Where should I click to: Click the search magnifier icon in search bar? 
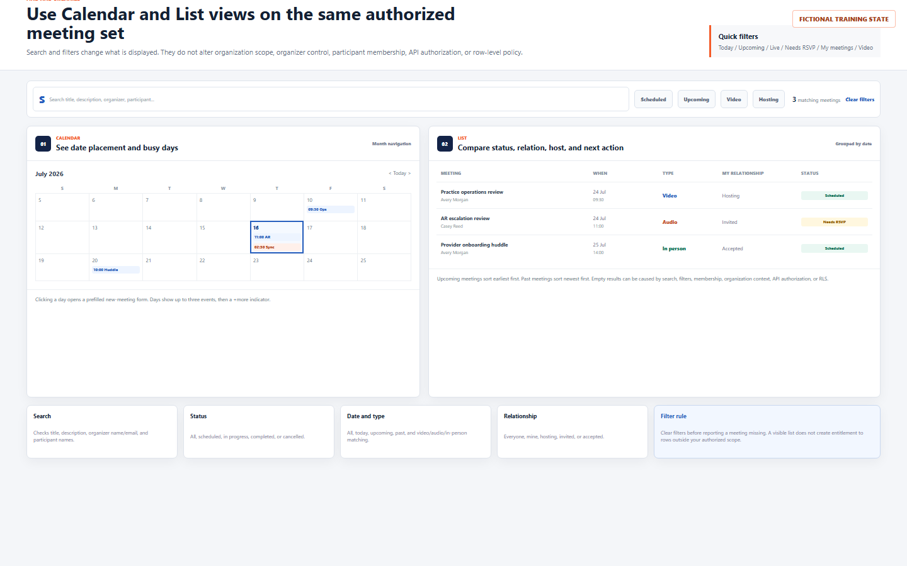42,99
